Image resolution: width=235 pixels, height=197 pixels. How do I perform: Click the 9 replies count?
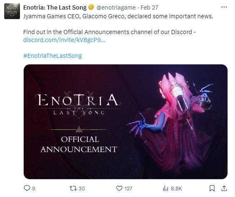coord(34,188)
